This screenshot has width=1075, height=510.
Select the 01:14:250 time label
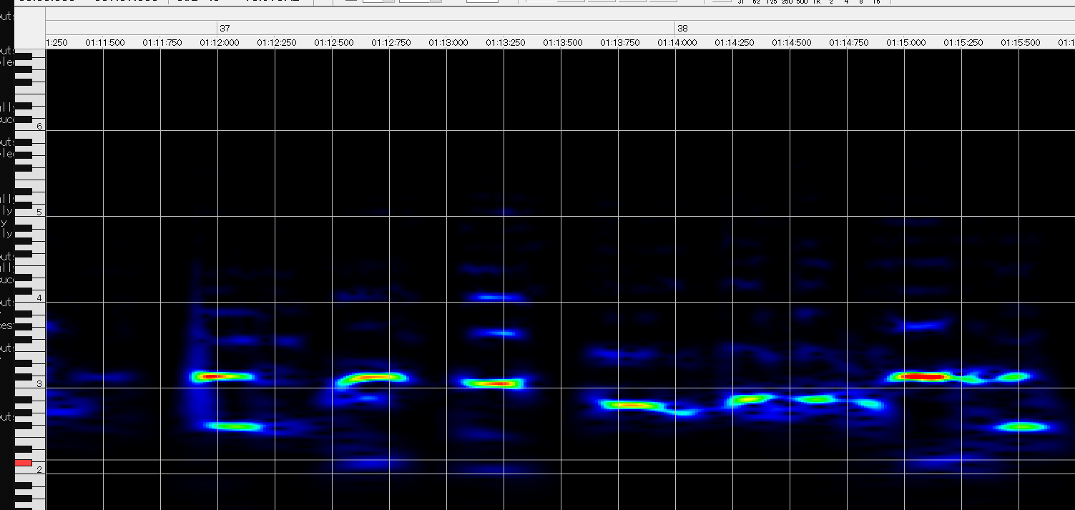735,43
